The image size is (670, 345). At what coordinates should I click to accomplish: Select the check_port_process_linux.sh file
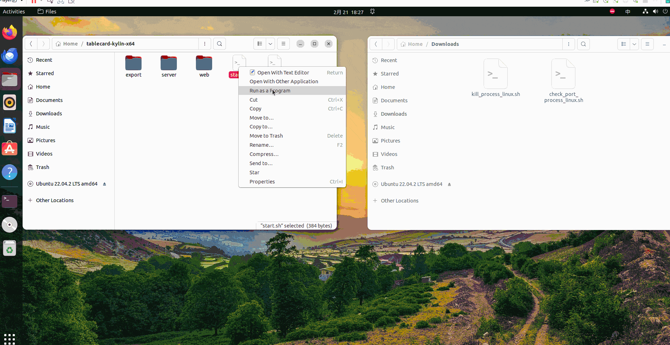(x=563, y=74)
